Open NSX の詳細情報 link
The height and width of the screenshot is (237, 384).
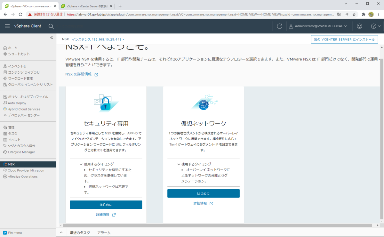82,74
